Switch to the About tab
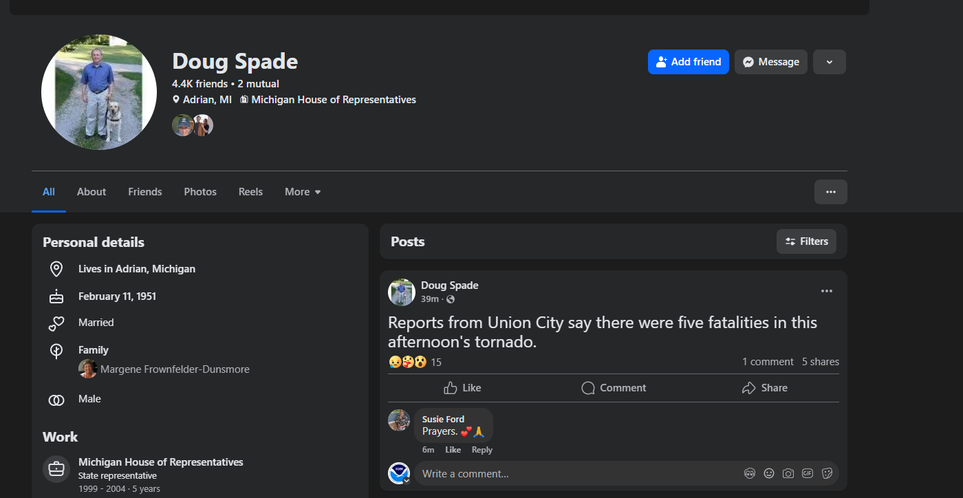Viewport: 963px width, 498px height. click(x=91, y=192)
